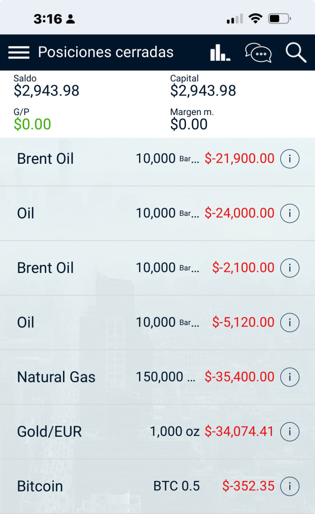The height and width of the screenshot is (514, 315).
Task: Tap the Capital amount value
Action: tap(203, 91)
